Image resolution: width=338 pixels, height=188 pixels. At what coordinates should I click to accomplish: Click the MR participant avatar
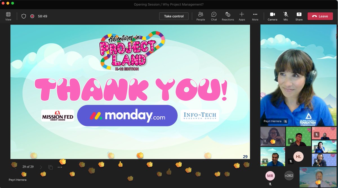coord(270,176)
